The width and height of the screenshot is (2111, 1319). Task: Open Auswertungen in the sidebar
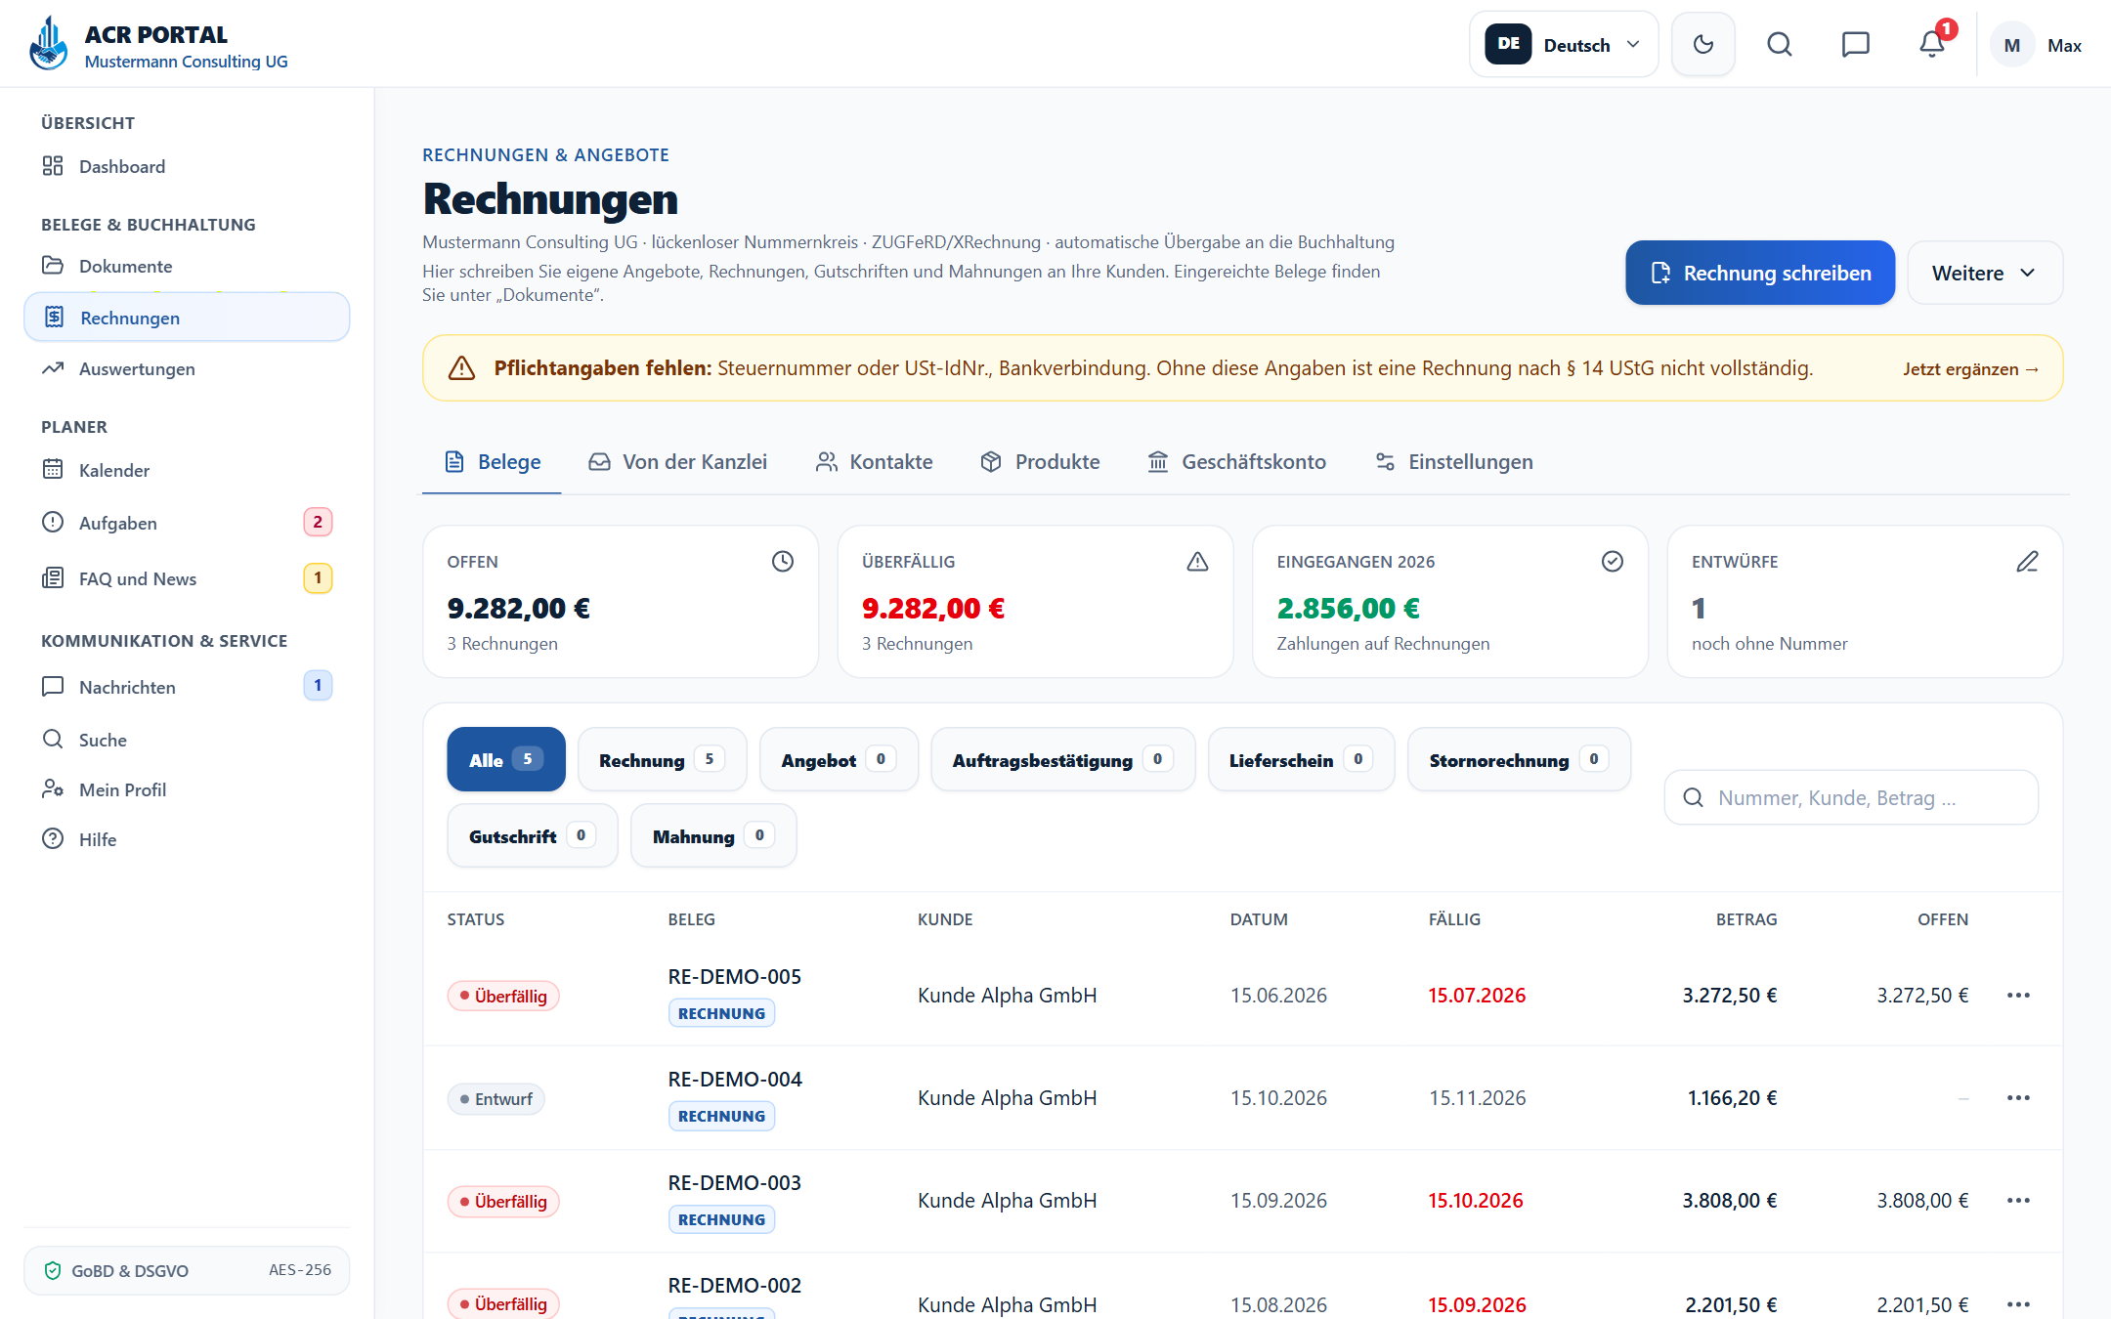pyautogui.click(x=187, y=368)
